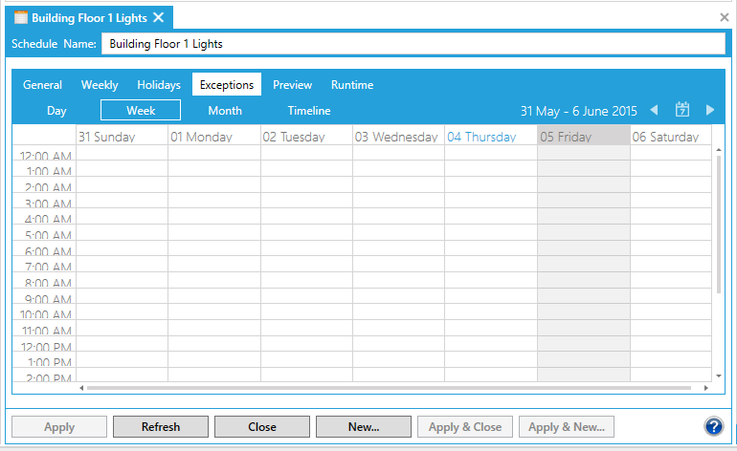Open the Runtime tab
The width and height of the screenshot is (737, 451).
point(352,85)
